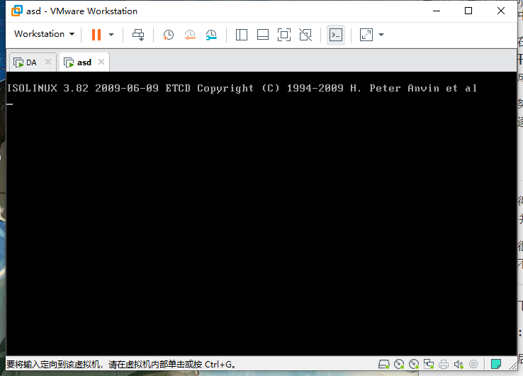Viewport: 523px width, 376px height.
Task: Click the VMware Workstation title bar icon
Action: (x=17, y=11)
